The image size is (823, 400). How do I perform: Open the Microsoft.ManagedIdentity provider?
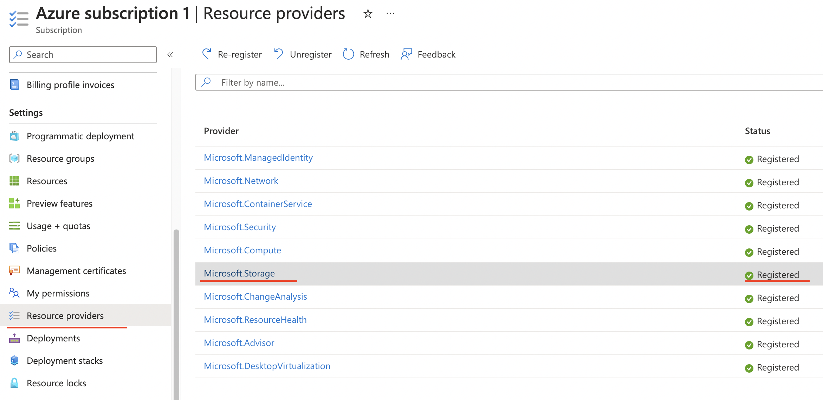[258, 158]
